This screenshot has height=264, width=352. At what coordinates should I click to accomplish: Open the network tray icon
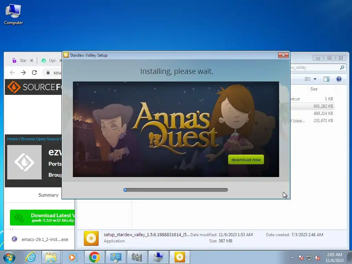309,257
